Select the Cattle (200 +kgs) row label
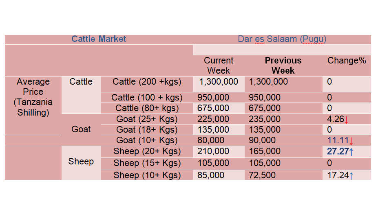 (x=147, y=81)
